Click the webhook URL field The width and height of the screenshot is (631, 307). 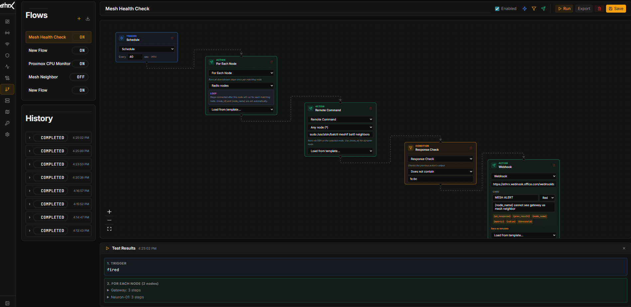pos(524,184)
